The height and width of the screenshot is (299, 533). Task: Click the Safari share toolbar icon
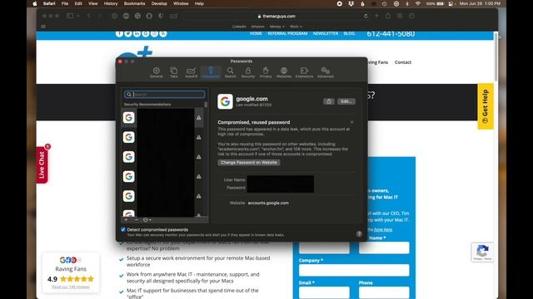tap(388, 16)
